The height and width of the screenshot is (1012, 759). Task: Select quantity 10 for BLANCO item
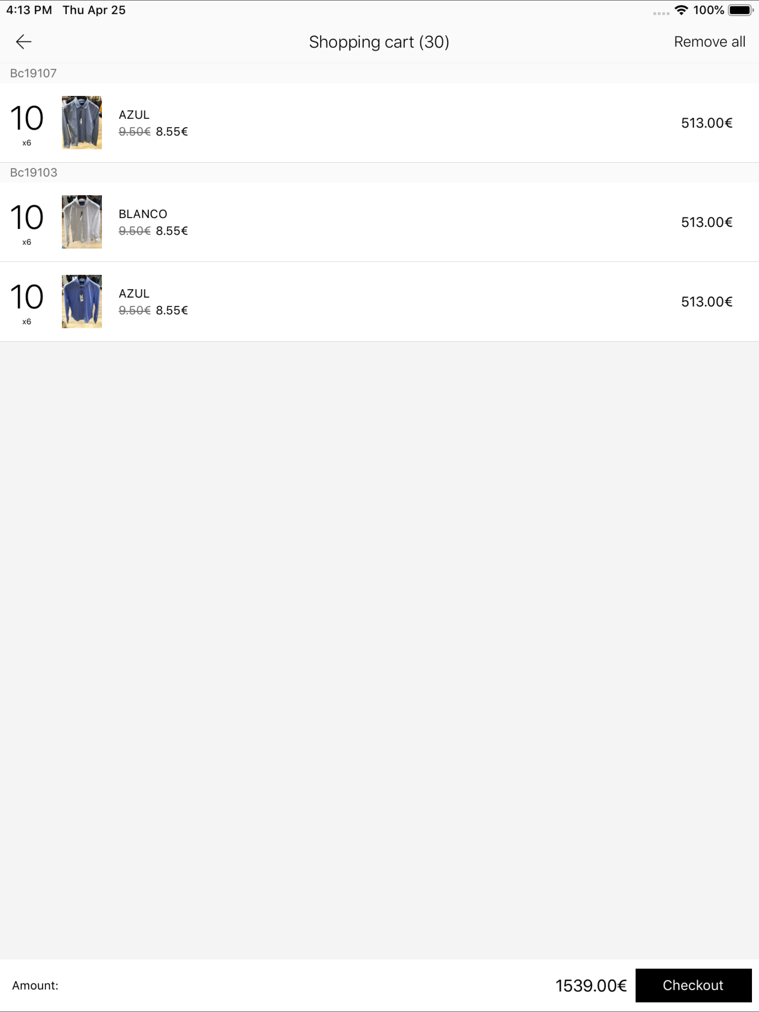tap(27, 217)
